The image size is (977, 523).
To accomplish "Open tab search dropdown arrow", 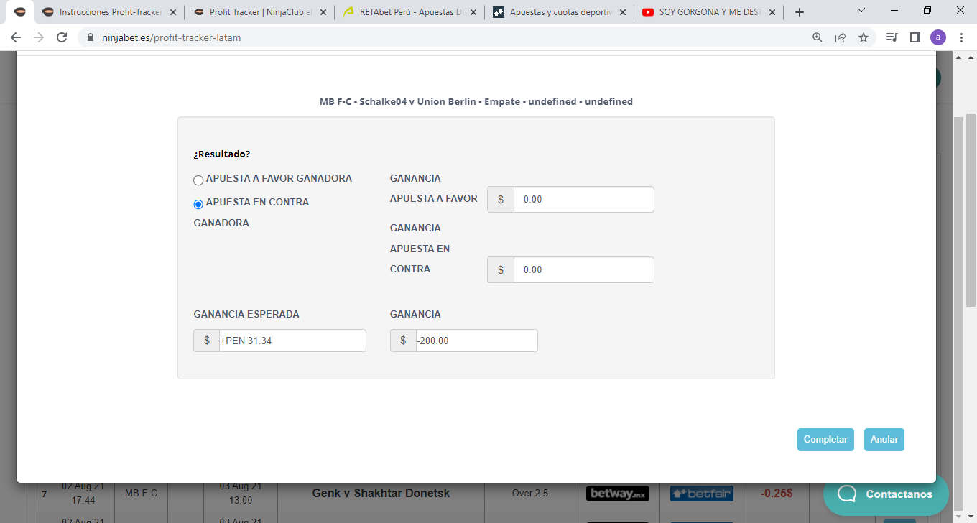I will point(862,10).
